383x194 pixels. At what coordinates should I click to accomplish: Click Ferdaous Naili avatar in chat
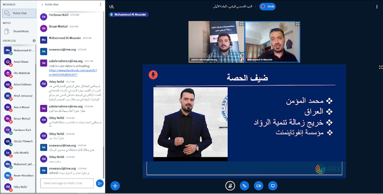click(x=43, y=17)
